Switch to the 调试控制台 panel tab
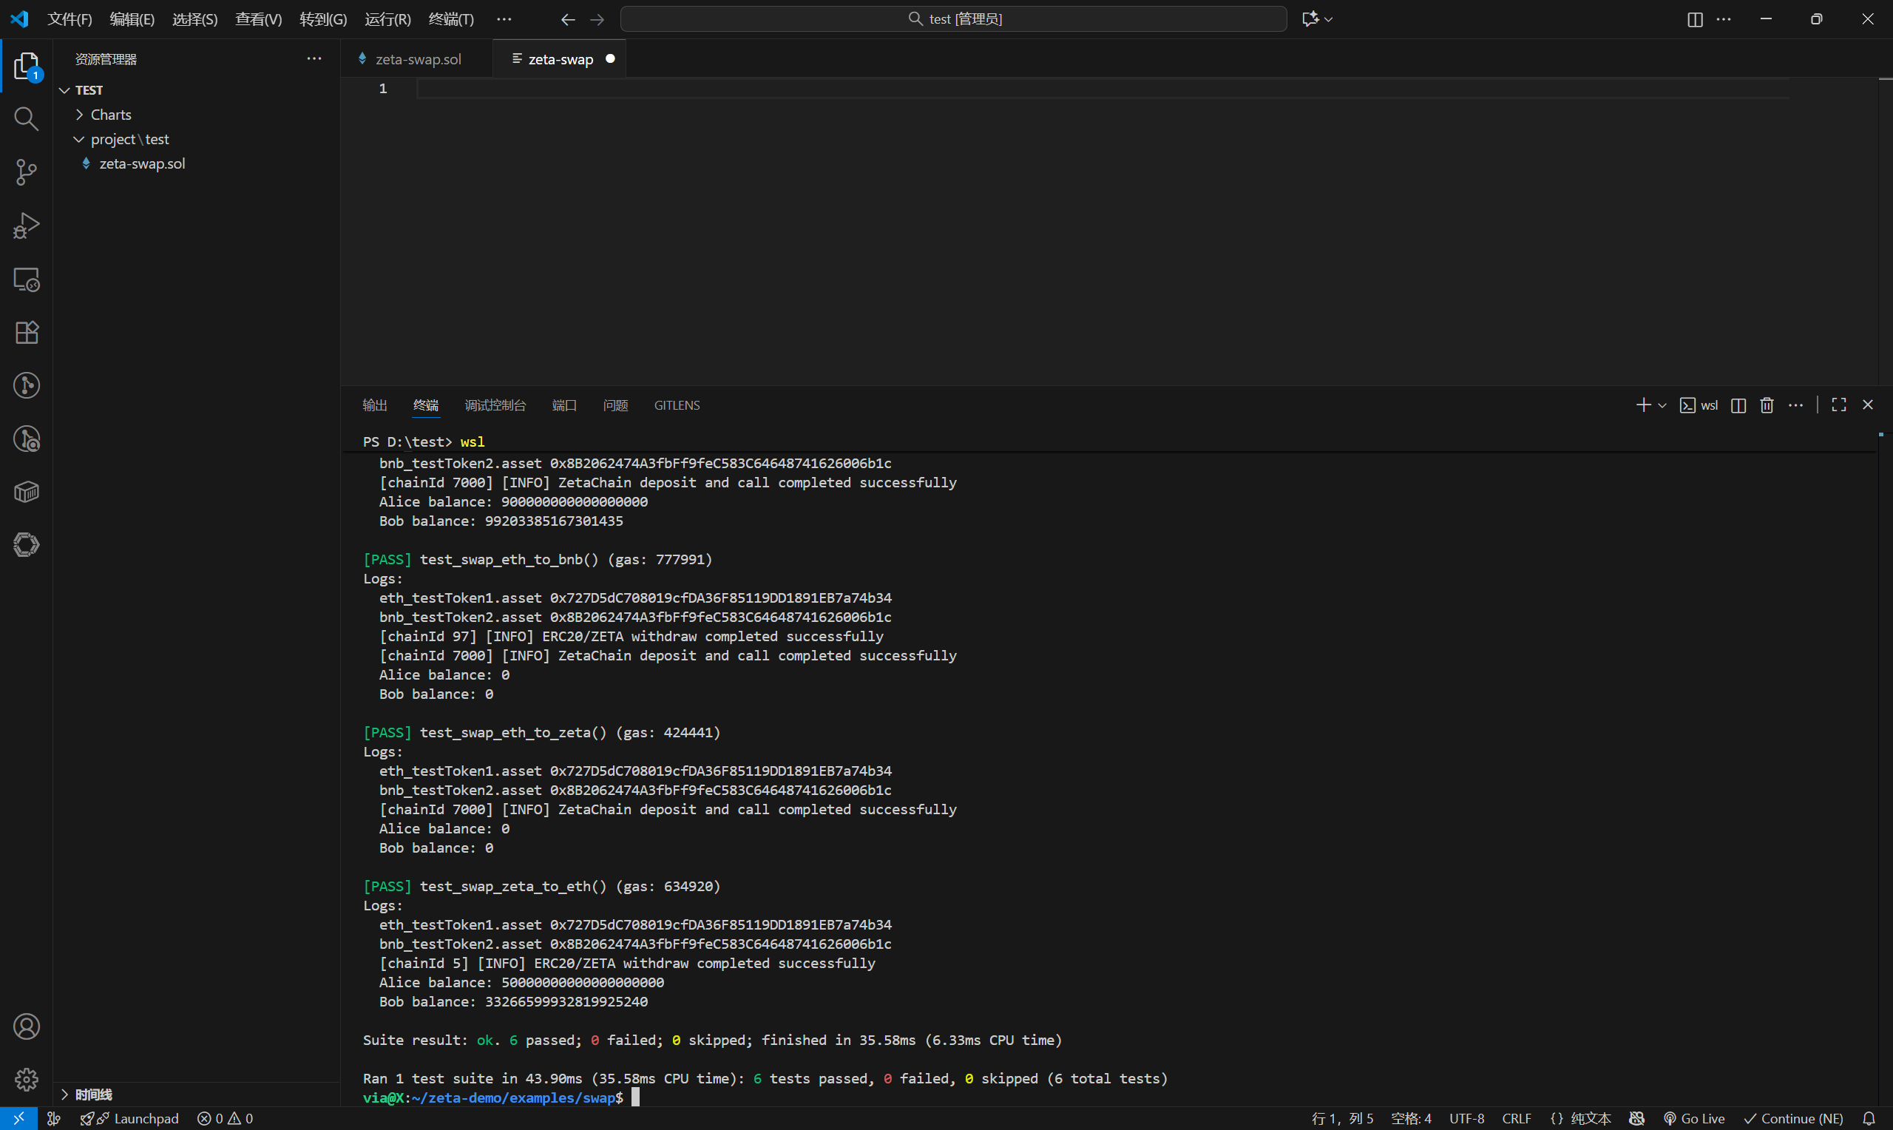This screenshot has height=1130, width=1893. (x=495, y=405)
